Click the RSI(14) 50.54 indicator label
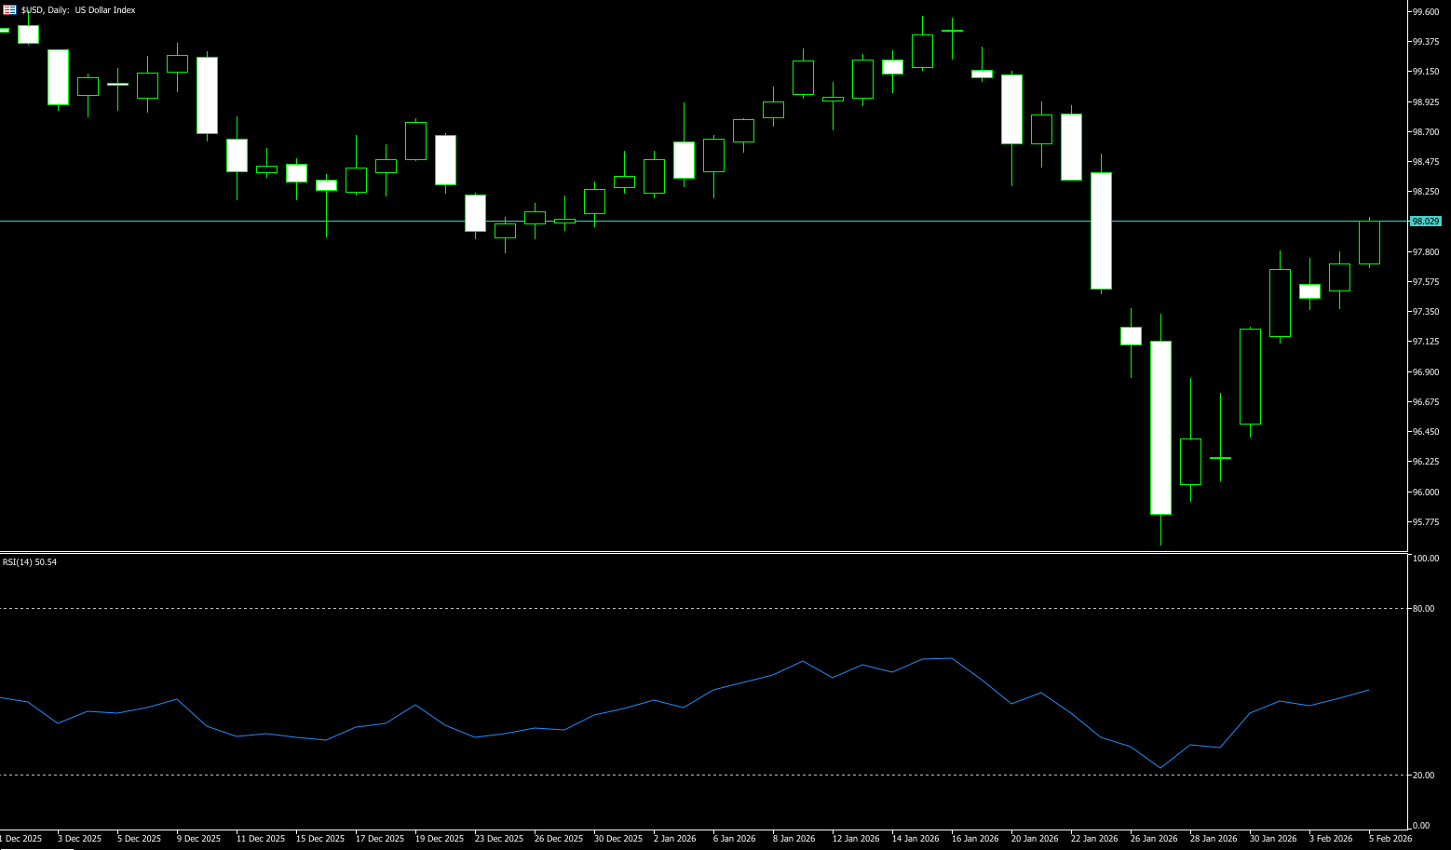This screenshot has width=1451, height=850. 30,562
